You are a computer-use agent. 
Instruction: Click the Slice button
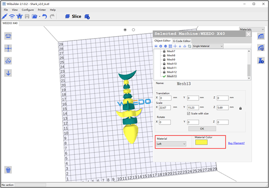click(73, 16)
